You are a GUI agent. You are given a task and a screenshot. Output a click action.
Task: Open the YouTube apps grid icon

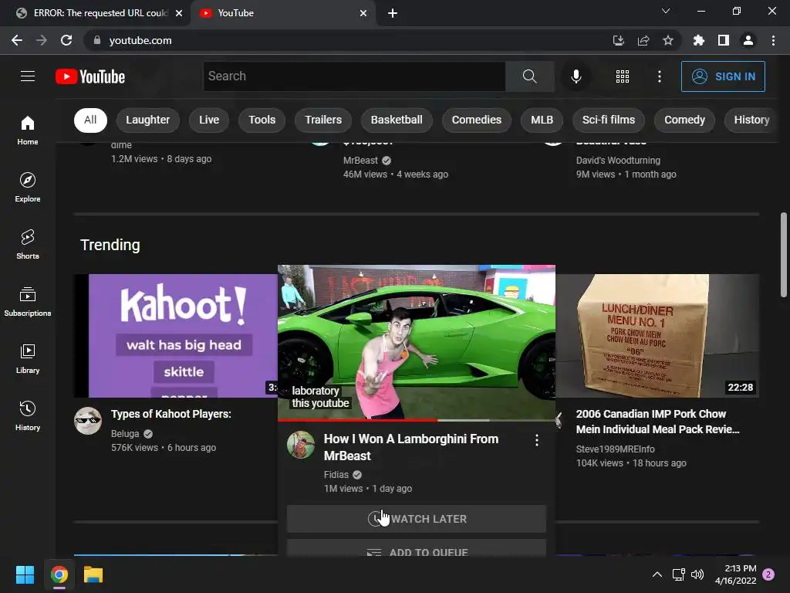(x=623, y=76)
